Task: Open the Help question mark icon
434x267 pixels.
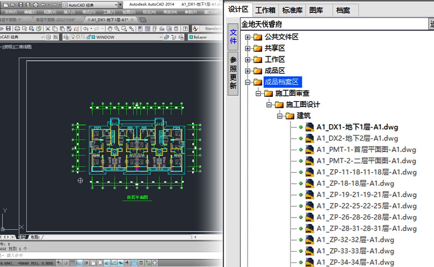Action: coord(185,29)
